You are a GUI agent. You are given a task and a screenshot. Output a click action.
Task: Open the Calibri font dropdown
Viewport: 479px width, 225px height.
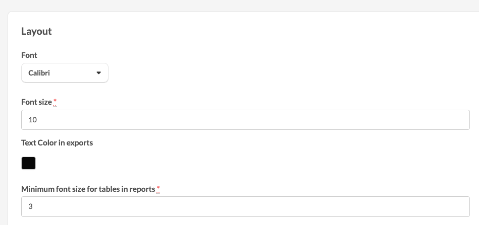point(65,73)
